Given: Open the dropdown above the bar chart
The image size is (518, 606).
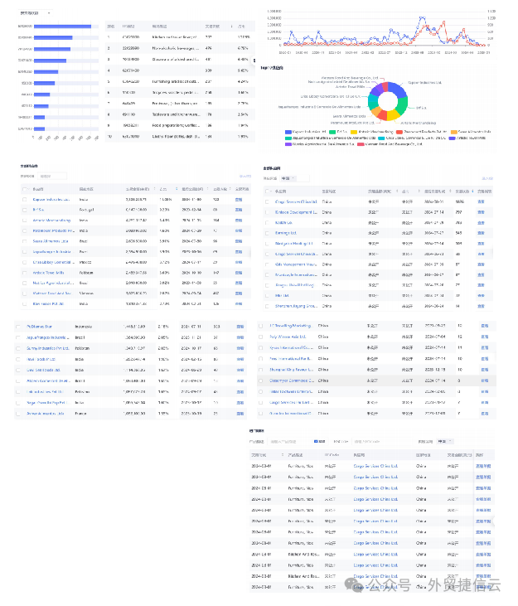Looking at the screenshot, I should click(36, 13).
